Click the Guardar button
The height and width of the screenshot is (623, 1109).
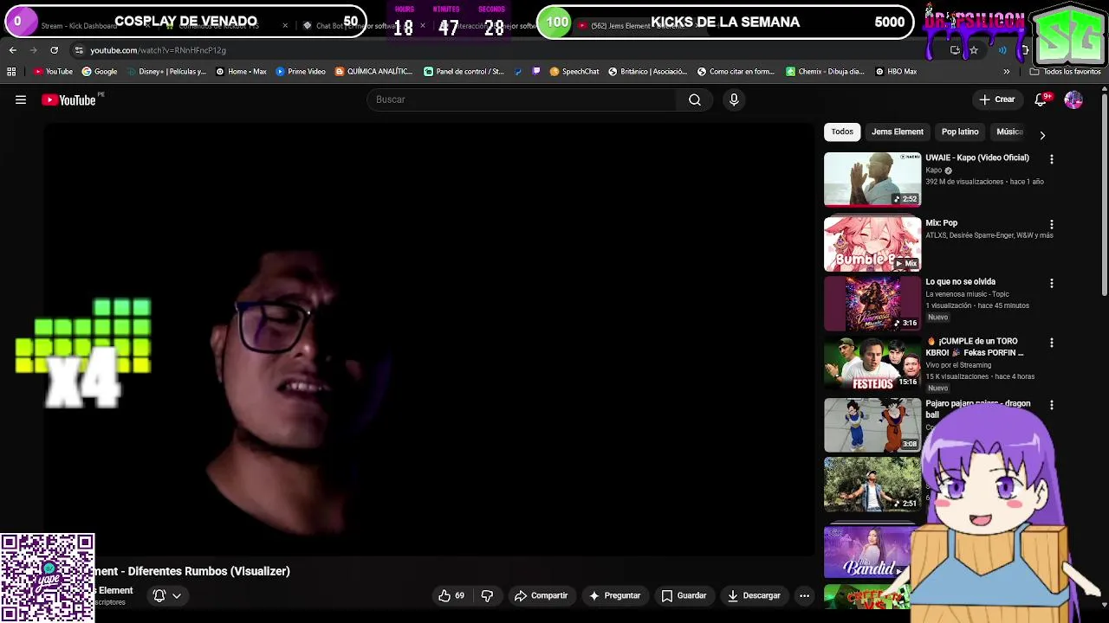684,595
